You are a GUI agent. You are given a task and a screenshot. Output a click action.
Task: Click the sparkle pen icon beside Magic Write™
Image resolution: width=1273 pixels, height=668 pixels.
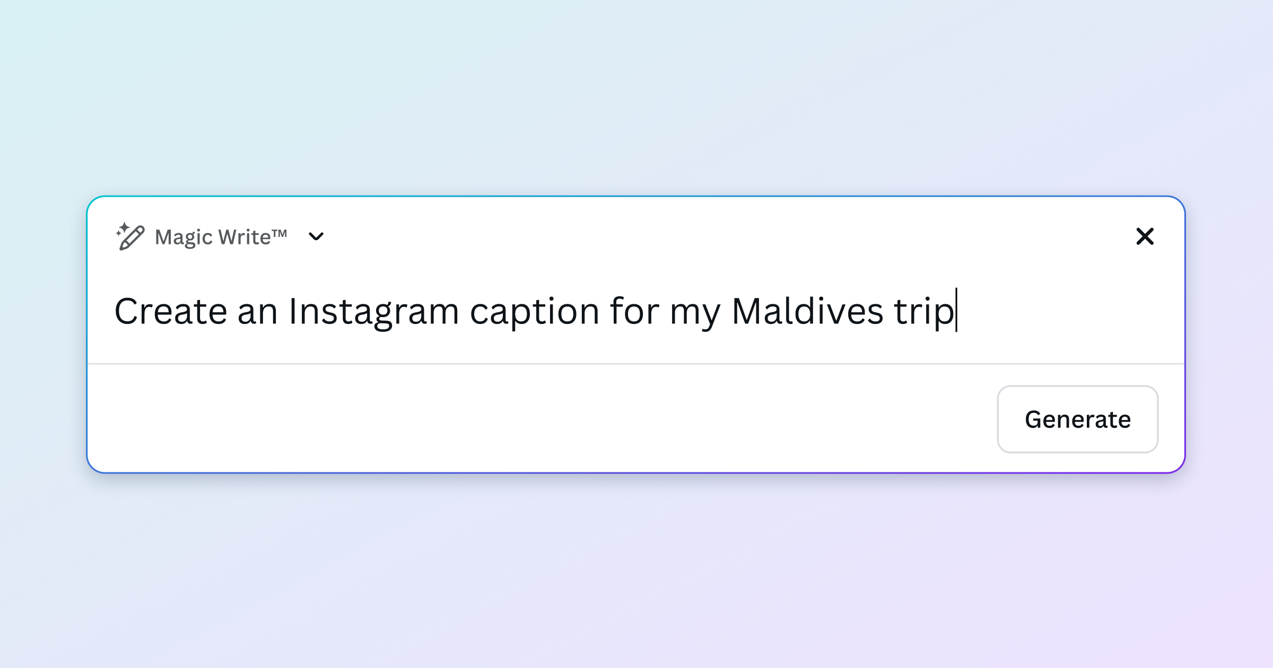[x=129, y=236]
